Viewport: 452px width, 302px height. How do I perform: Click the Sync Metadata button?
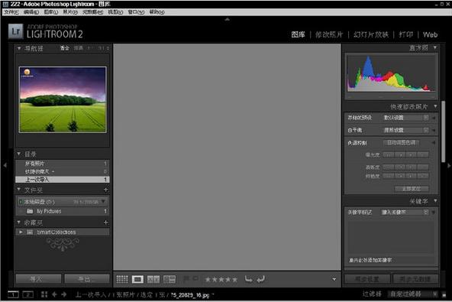(x=415, y=279)
